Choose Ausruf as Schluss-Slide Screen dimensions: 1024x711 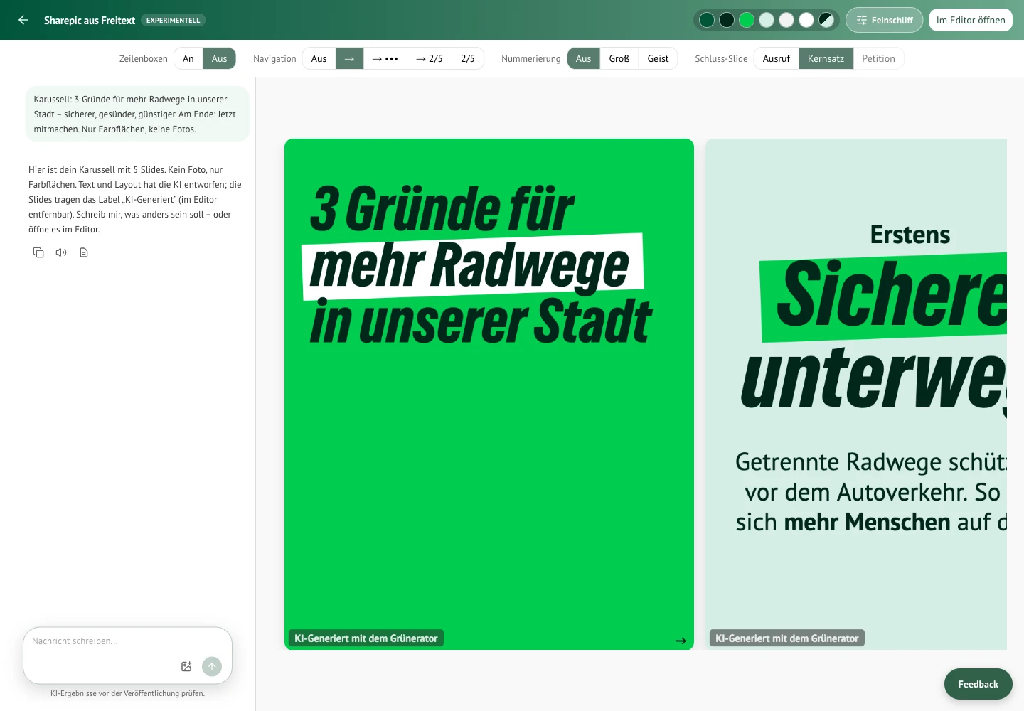(x=777, y=58)
